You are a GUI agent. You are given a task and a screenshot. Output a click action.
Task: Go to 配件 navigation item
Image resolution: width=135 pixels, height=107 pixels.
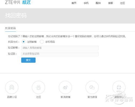point(98,3)
